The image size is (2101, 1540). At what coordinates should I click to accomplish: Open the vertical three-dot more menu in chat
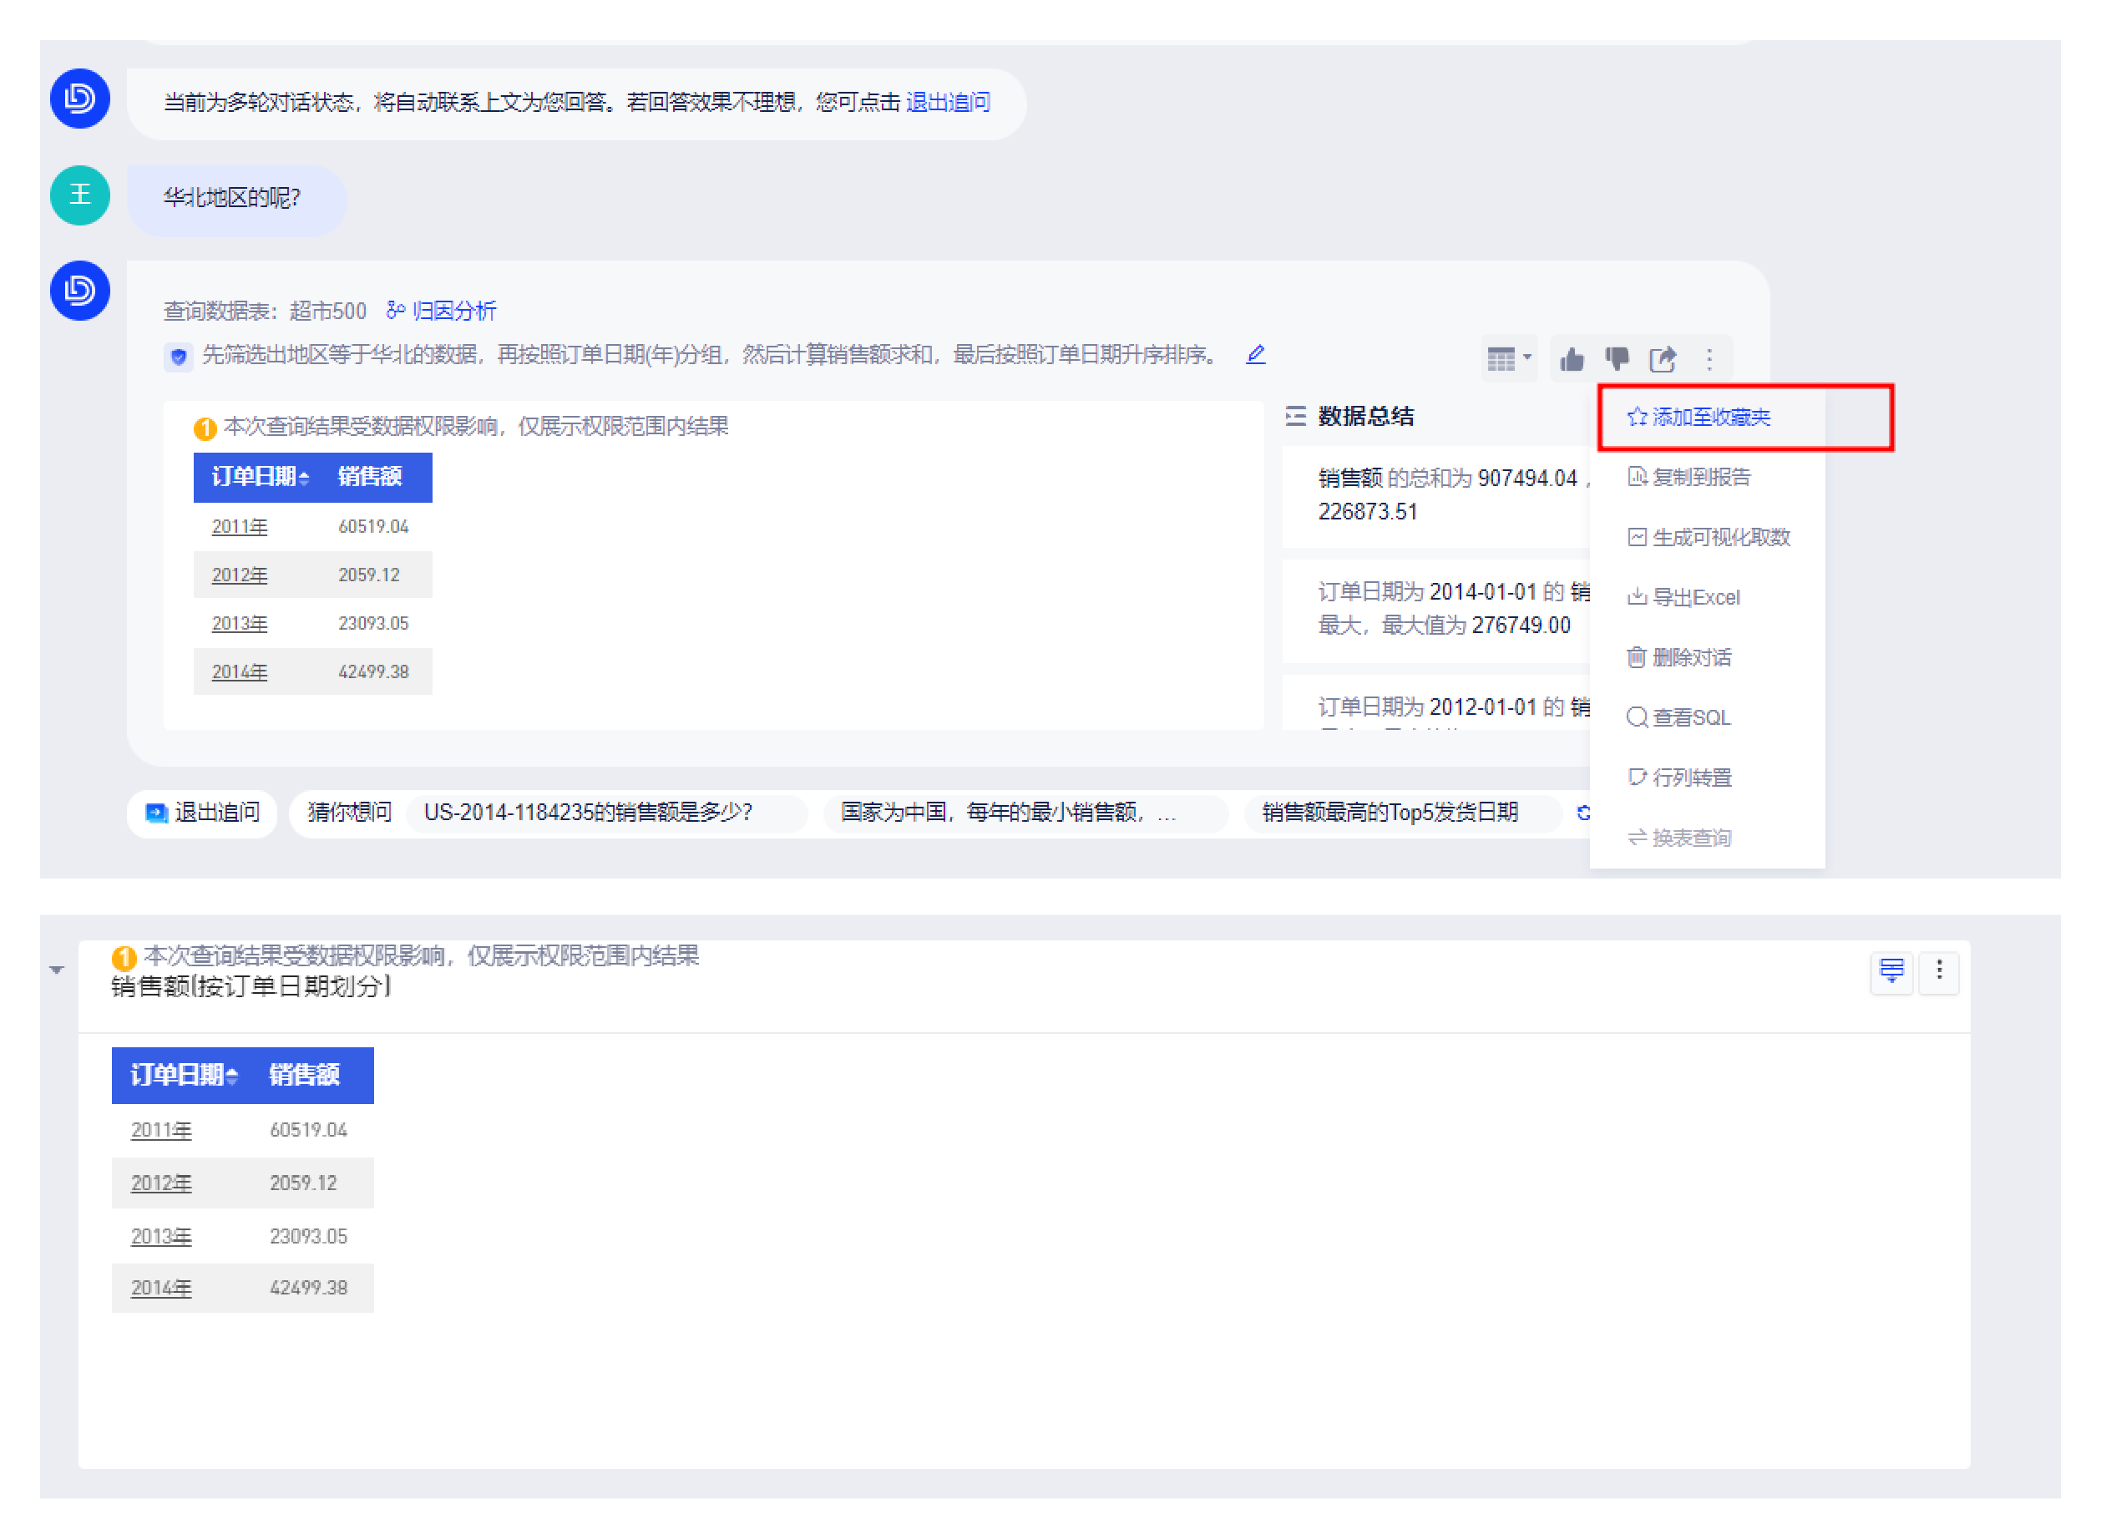coord(1709,359)
